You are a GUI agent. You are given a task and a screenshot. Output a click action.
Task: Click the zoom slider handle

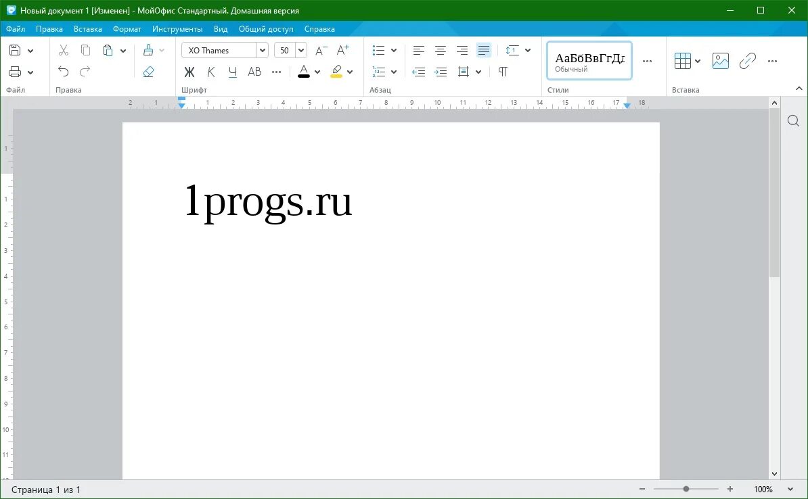[x=686, y=490]
